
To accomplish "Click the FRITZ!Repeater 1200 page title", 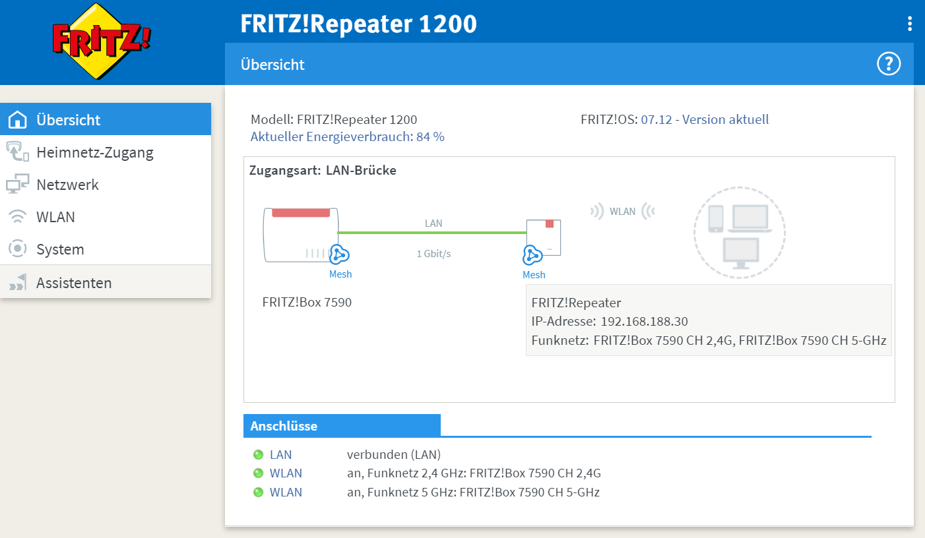I will pyautogui.click(x=358, y=24).
